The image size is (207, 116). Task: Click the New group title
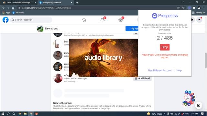[x=52, y=29]
